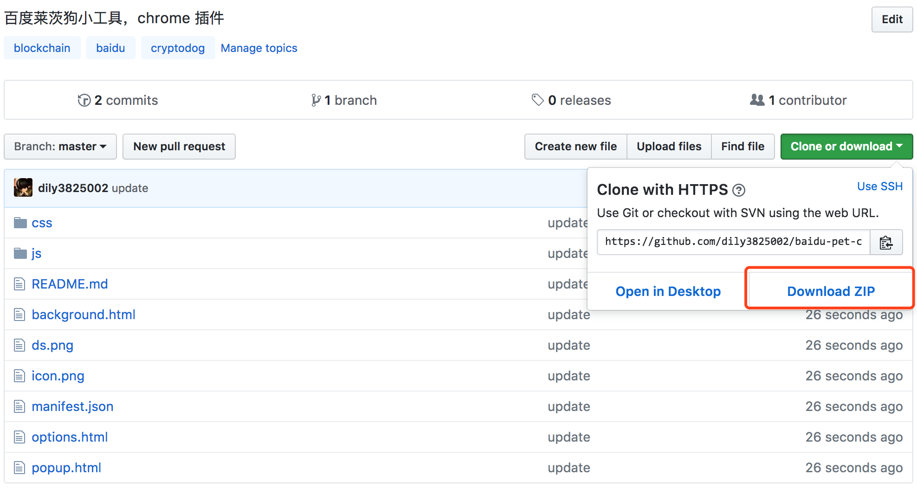Click the manifest.json file icon
The height and width of the screenshot is (488, 917).
click(19, 406)
